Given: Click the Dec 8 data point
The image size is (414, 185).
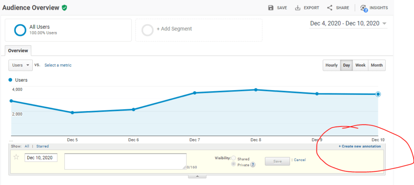Looking at the screenshot, I should (256, 90).
